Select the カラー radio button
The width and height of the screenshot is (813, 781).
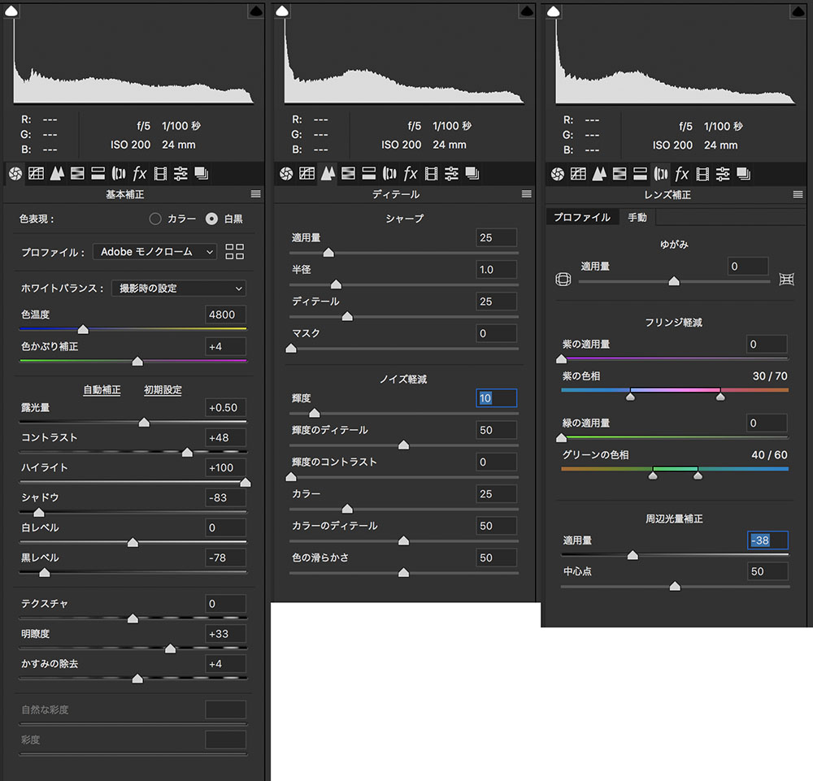[155, 219]
